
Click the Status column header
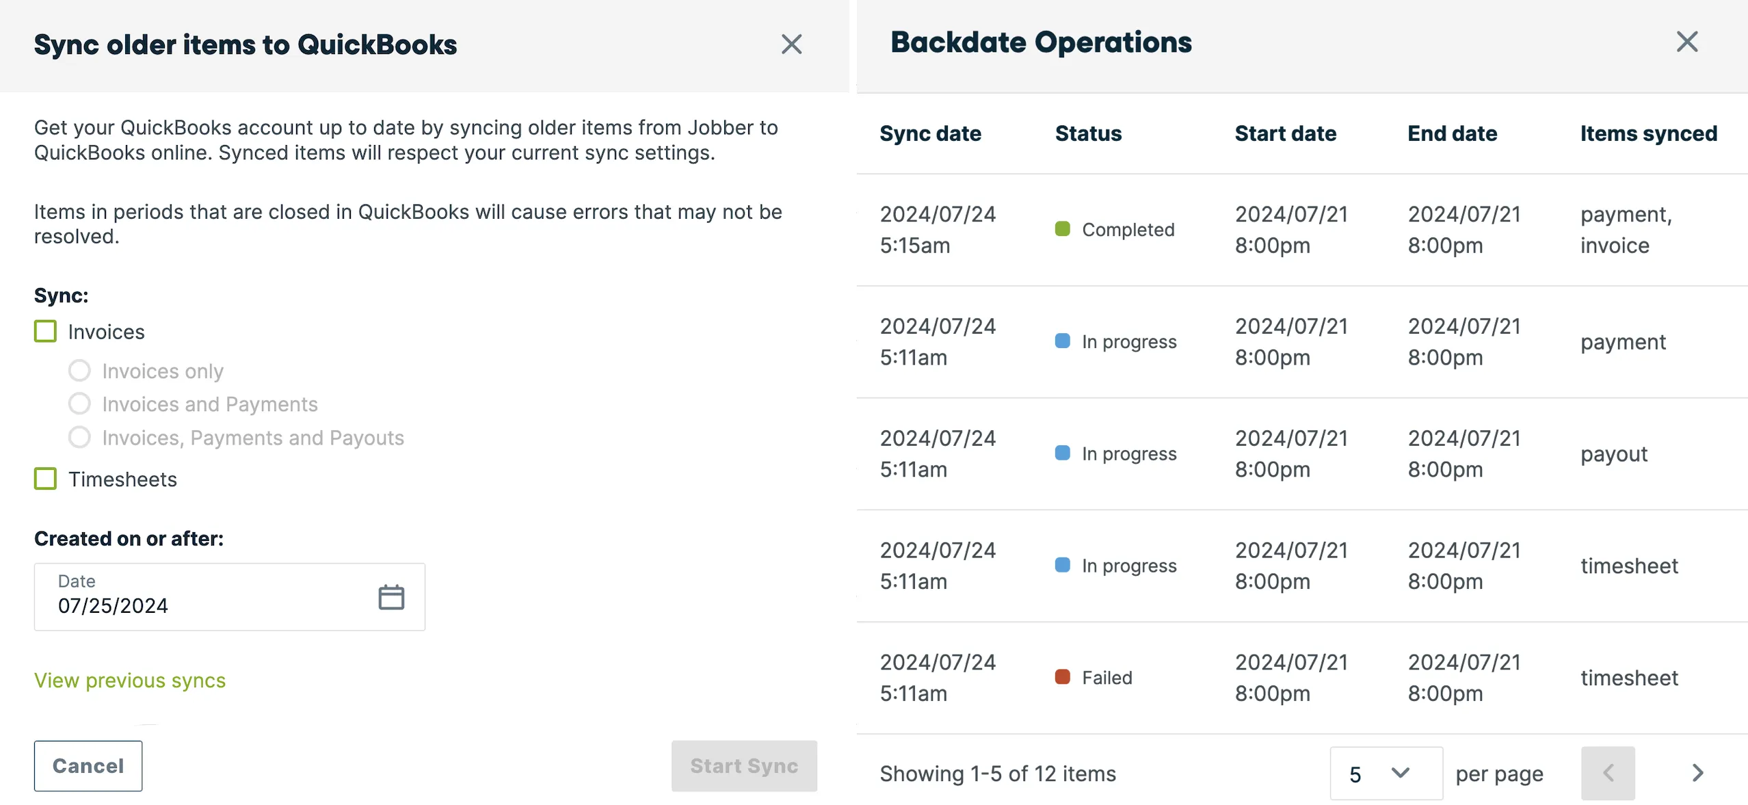tap(1088, 133)
